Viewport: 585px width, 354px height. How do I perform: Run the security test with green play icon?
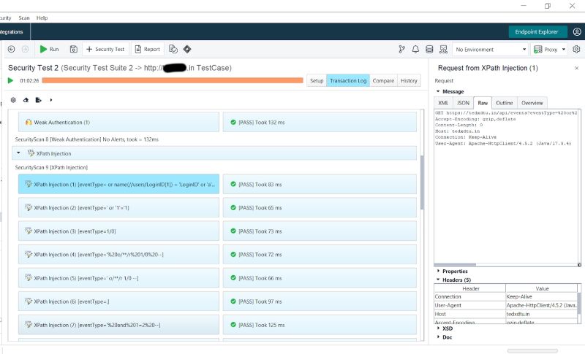49,49
